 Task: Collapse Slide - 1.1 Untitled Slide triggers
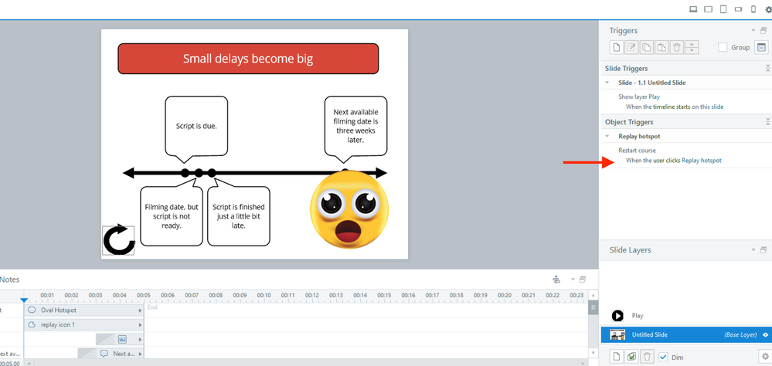click(607, 83)
